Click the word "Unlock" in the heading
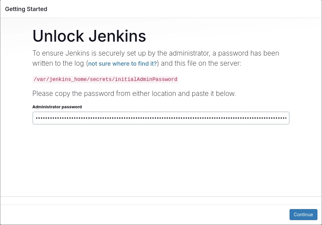The height and width of the screenshot is (225, 322). [x=58, y=36]
